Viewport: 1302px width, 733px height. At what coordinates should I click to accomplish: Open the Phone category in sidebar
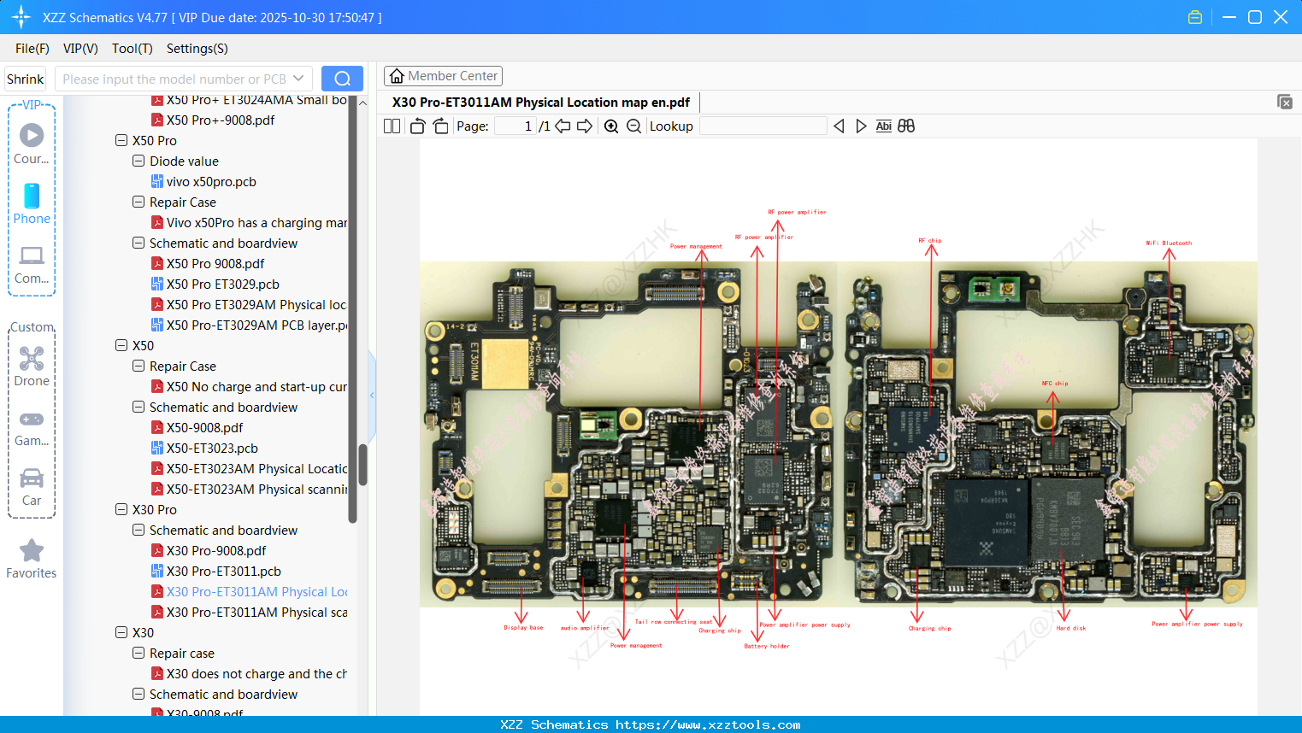pos(32,203)
